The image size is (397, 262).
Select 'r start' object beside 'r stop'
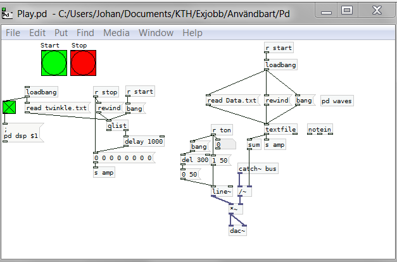(x=141, y=91)
